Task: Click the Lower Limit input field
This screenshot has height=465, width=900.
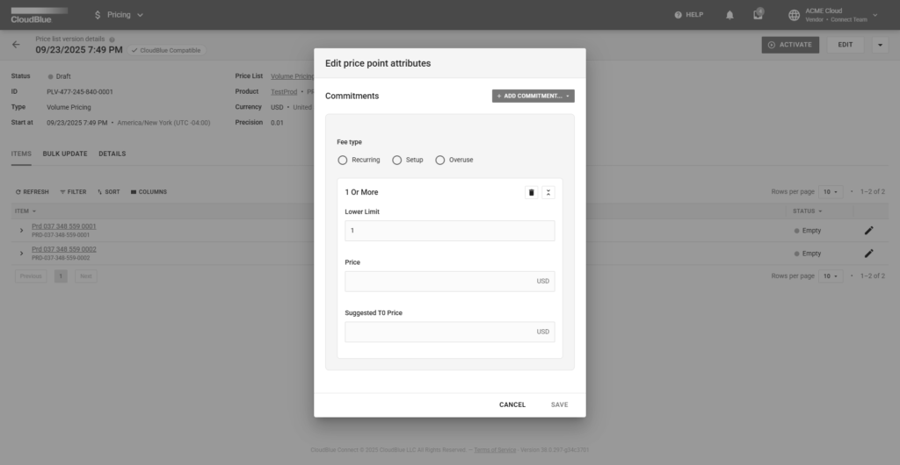Action: pyautogui.click(x=449, y=231)
